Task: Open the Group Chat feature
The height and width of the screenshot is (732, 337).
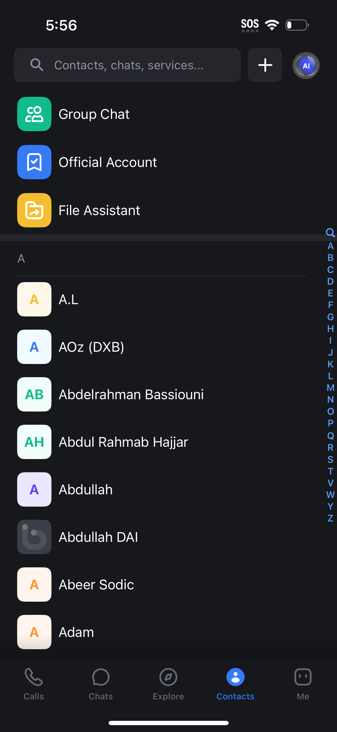Action: 94,114
